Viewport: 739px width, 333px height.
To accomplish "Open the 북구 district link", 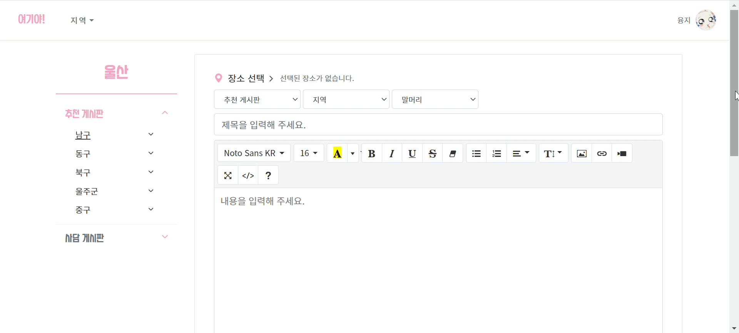I will 83,173.
